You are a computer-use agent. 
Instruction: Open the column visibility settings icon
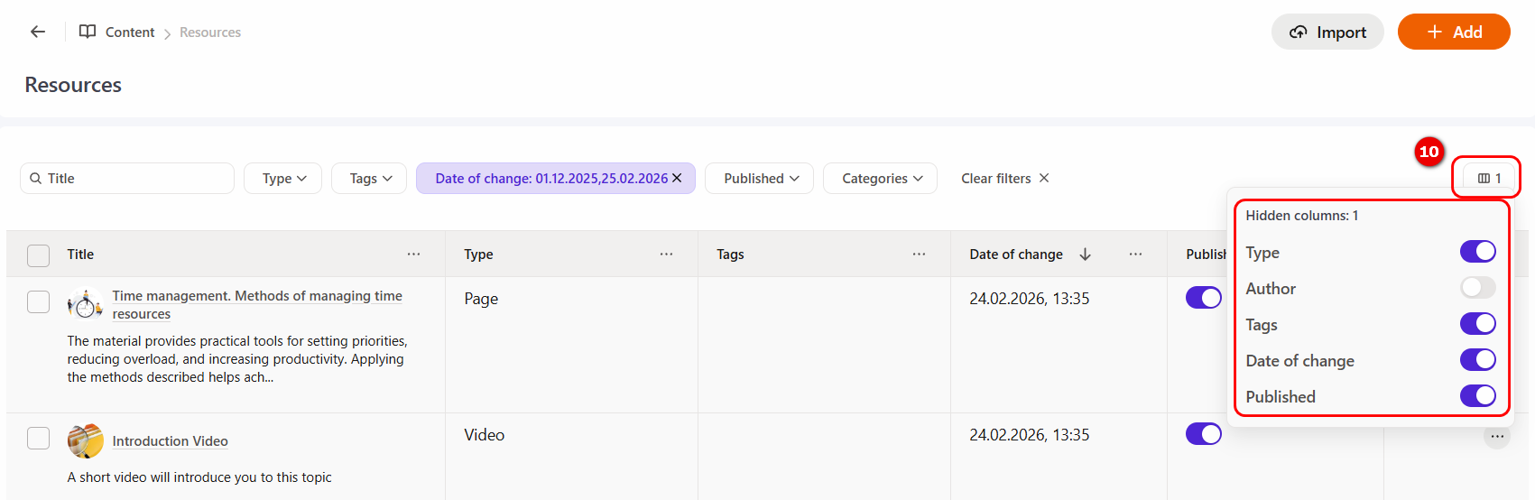[1487, 178]
